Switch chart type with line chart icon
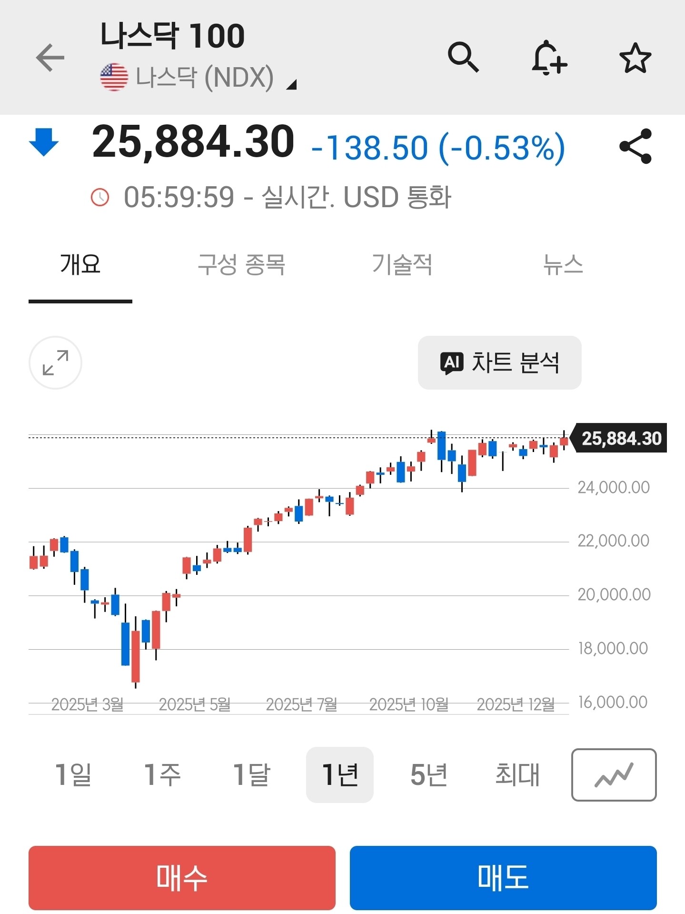685x914 pixels. [614, 774]
